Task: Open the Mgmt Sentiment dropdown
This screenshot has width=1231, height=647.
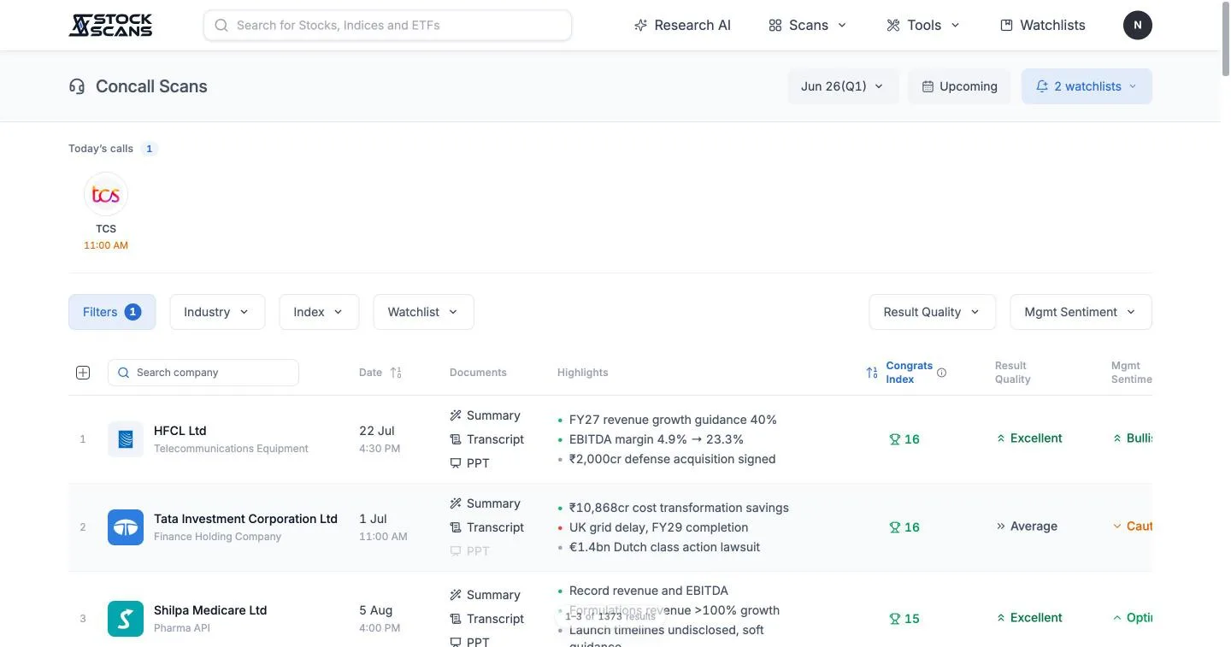Action: click(x=1081, y=312)
